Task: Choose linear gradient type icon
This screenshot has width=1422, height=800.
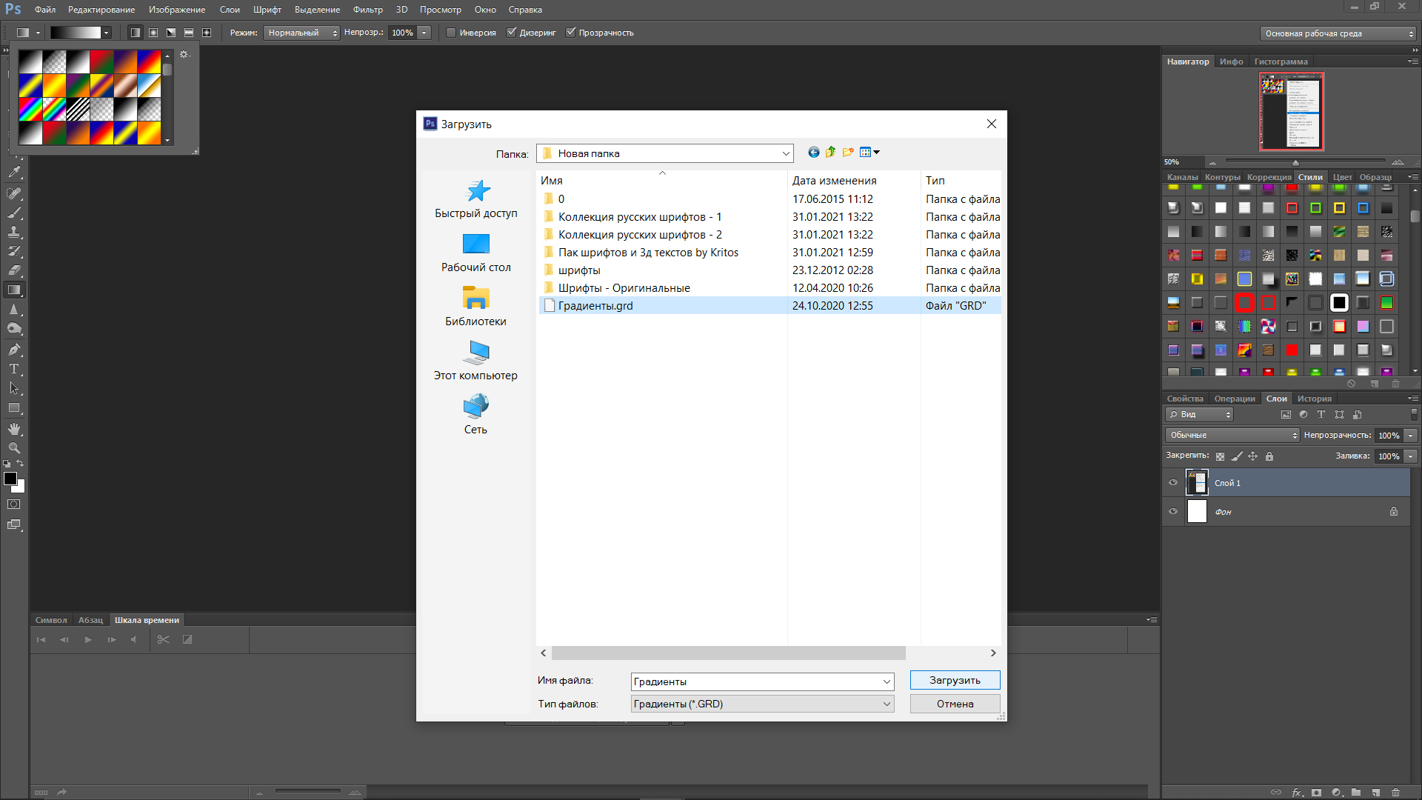Action: [136, 33]
